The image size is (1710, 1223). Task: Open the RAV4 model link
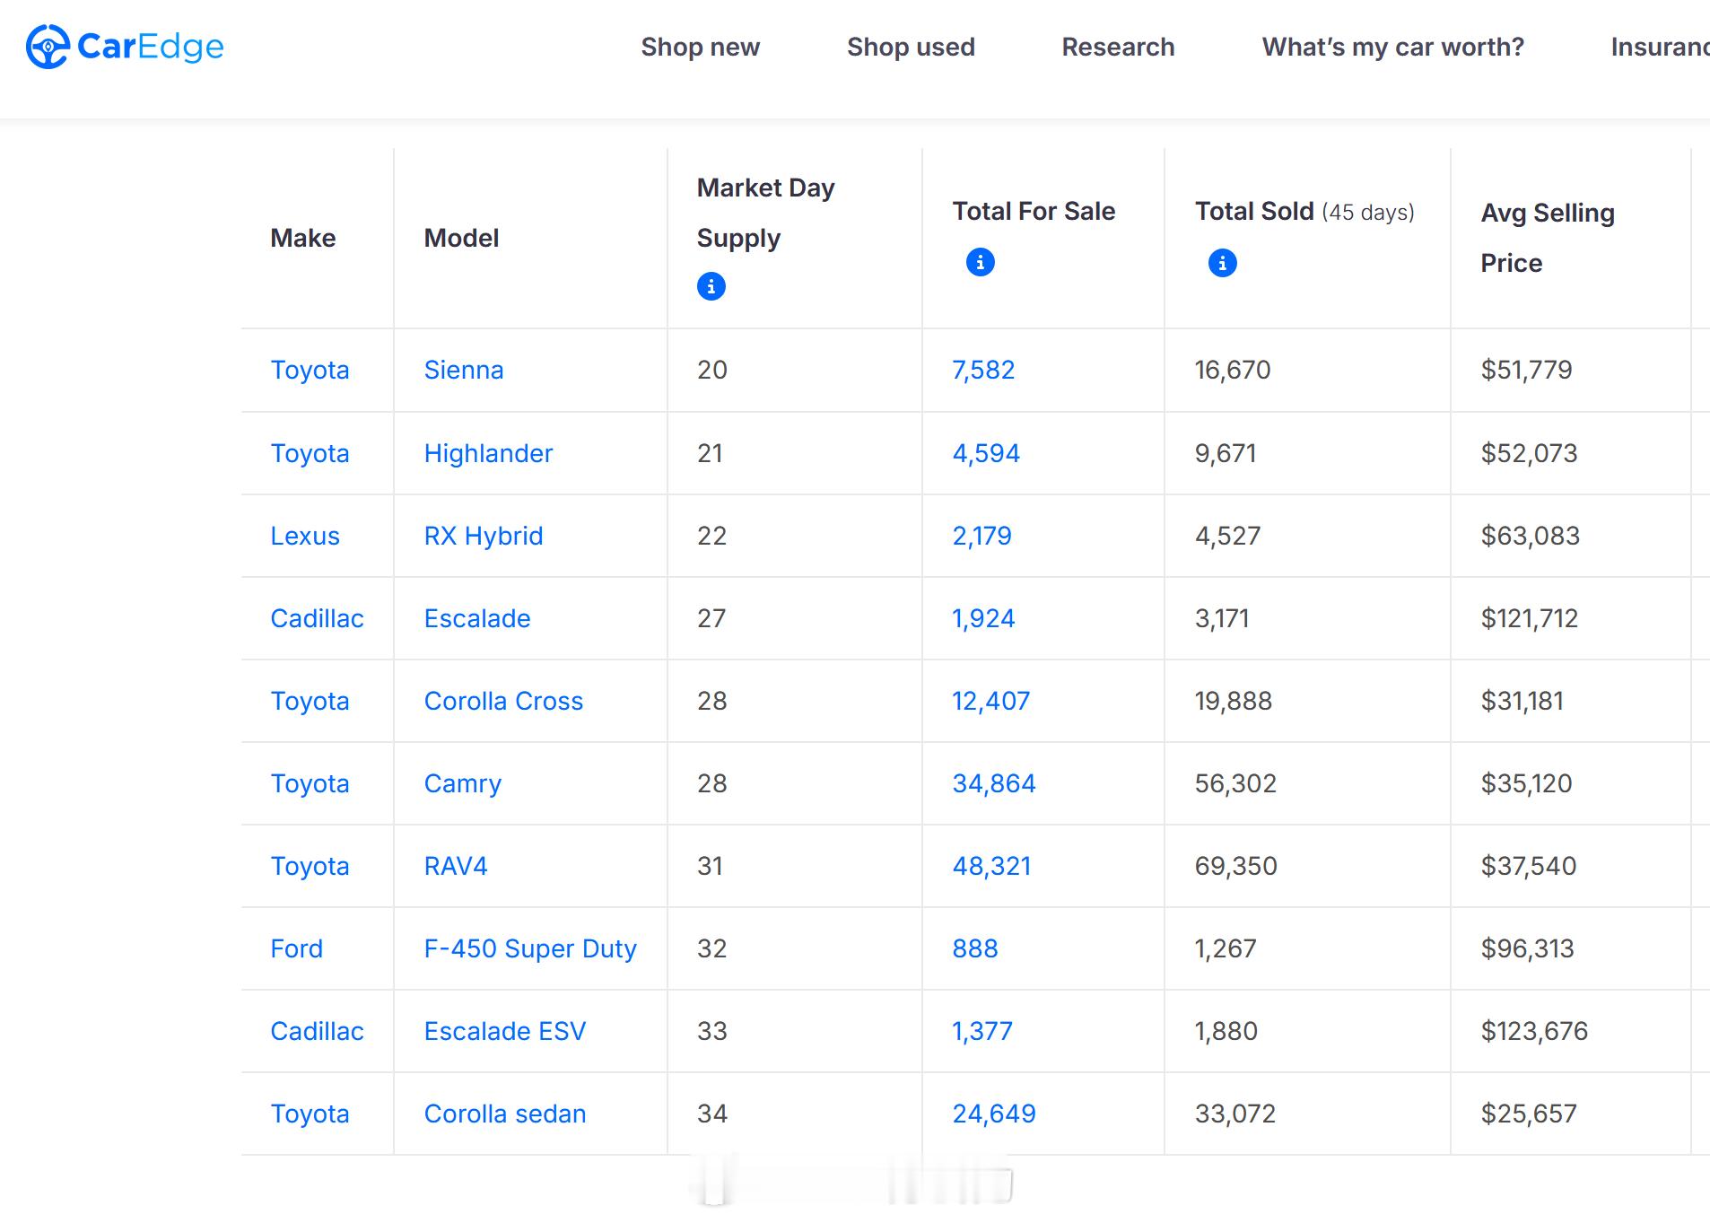click(x=456, y=866)
